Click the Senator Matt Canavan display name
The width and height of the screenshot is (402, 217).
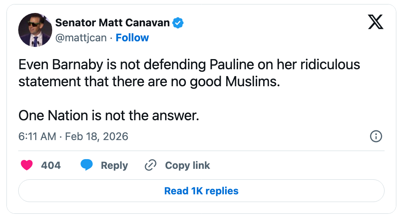pyautogui.click(x=112, y=23)
